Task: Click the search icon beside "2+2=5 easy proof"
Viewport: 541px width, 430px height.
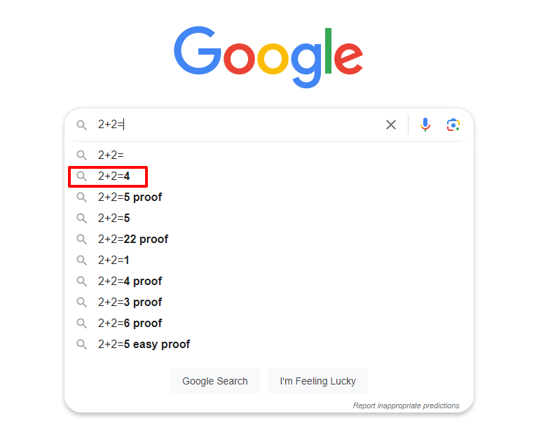Action: point(82,345)
